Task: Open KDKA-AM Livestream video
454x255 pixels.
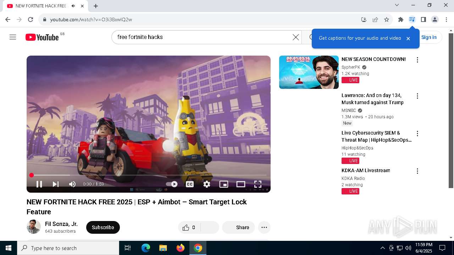Action: pyautogui.click(x=366, y=170)
